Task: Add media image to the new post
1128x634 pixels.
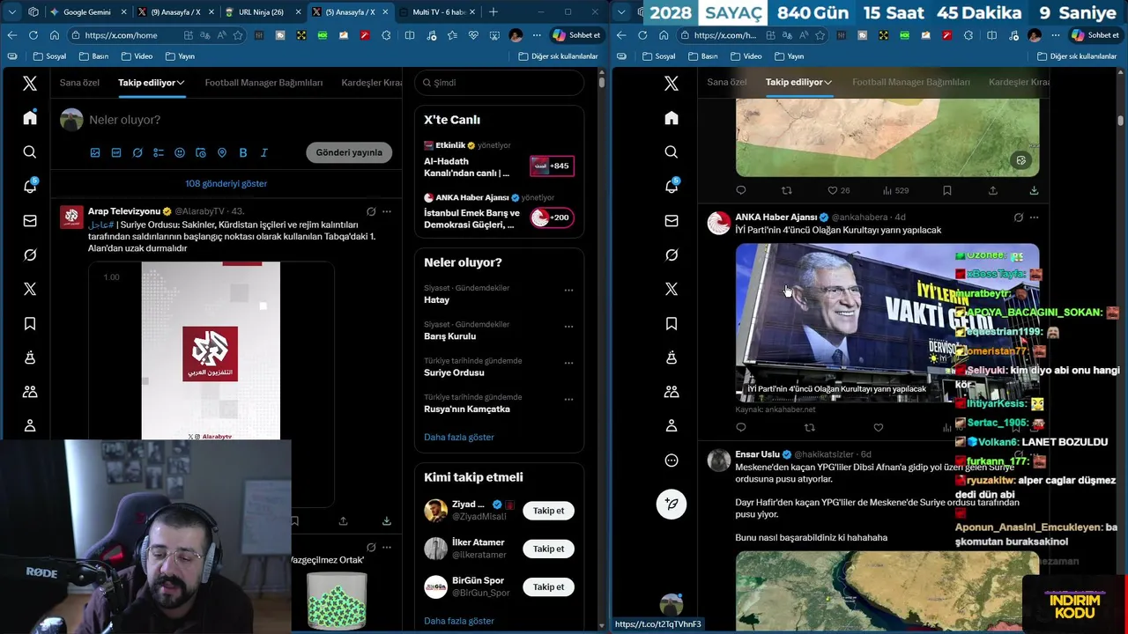Action: point(95,152)
